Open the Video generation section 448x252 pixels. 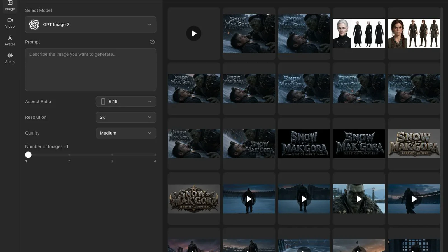point(10,23)
